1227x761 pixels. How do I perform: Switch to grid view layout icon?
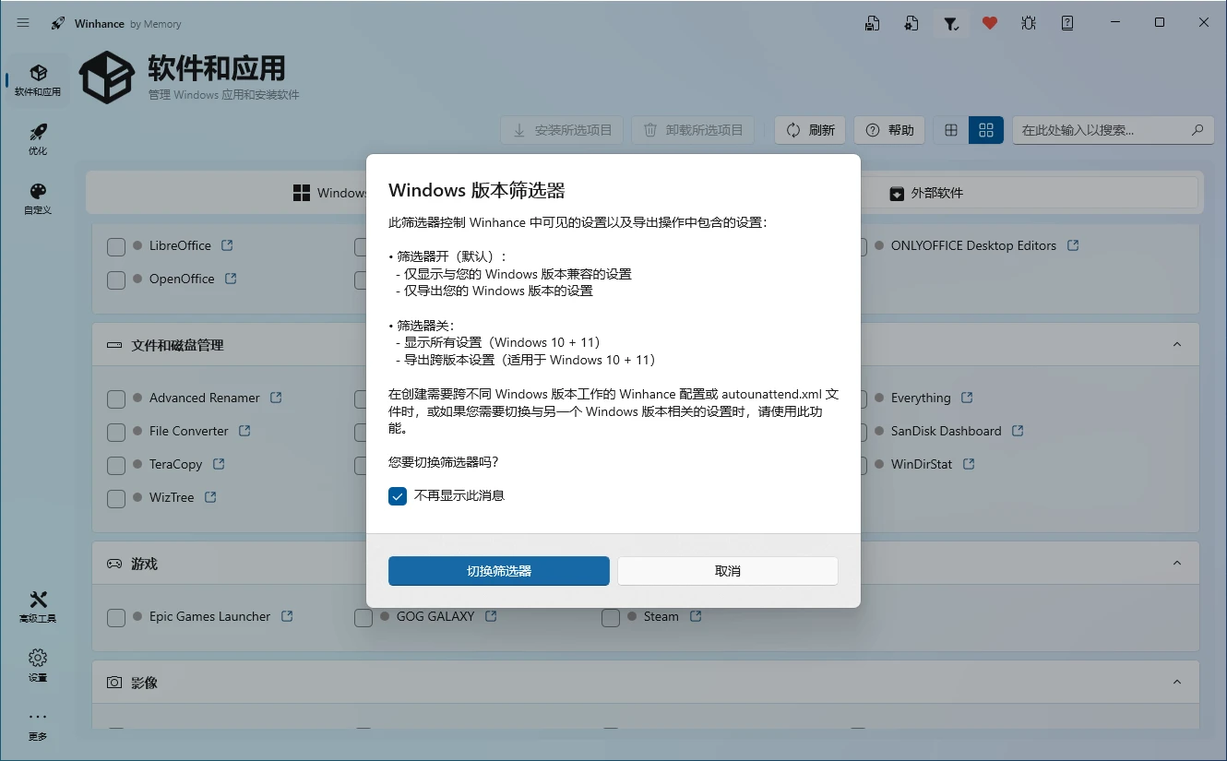point(950,130)
